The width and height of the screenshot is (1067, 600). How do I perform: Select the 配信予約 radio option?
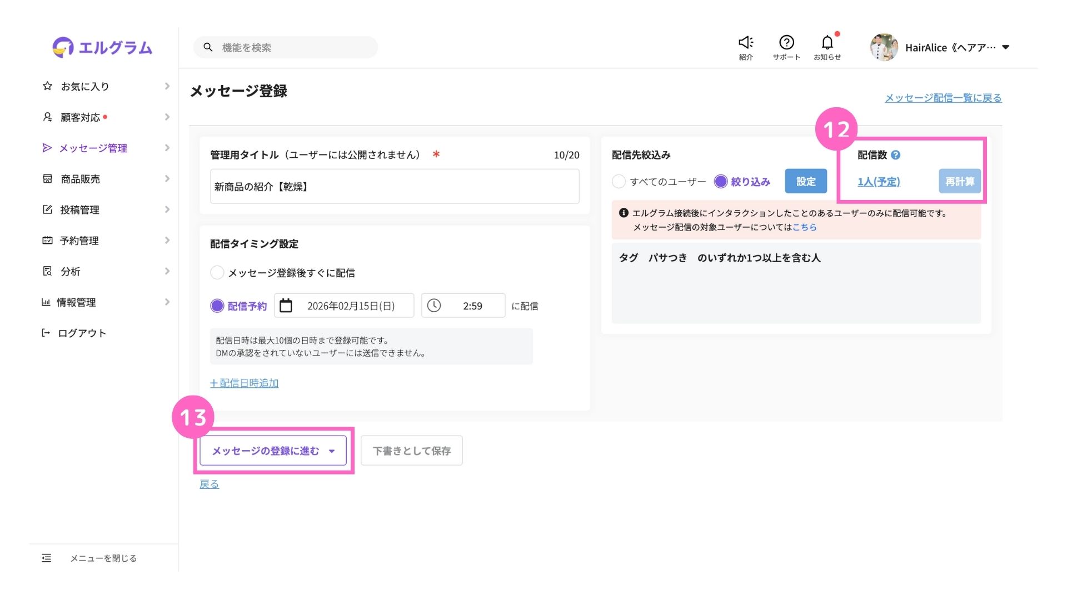pos(217,306)
